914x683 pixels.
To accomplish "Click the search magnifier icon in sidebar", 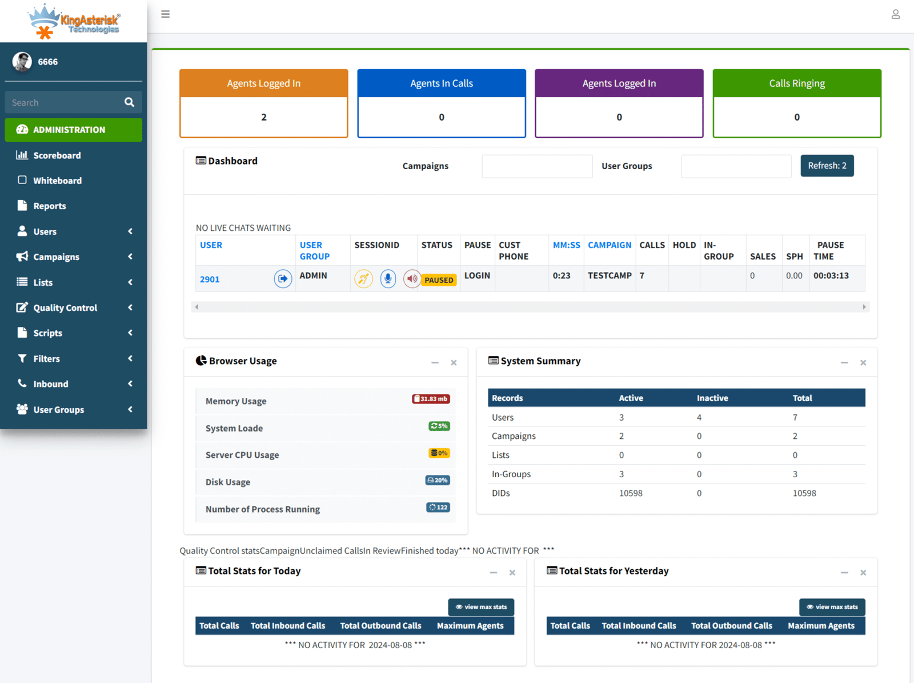I will pos(129,102).
